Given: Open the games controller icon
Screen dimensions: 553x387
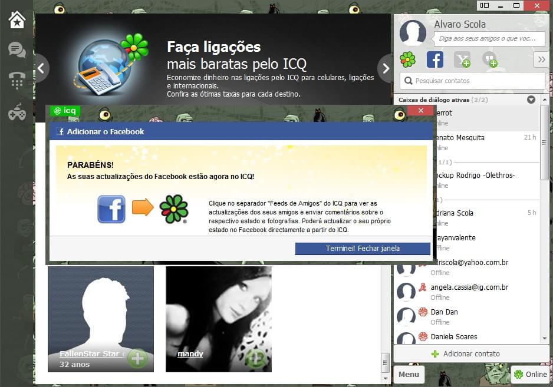Looking at the screenshot, I should pyautogui.click(x=17, y=112).
